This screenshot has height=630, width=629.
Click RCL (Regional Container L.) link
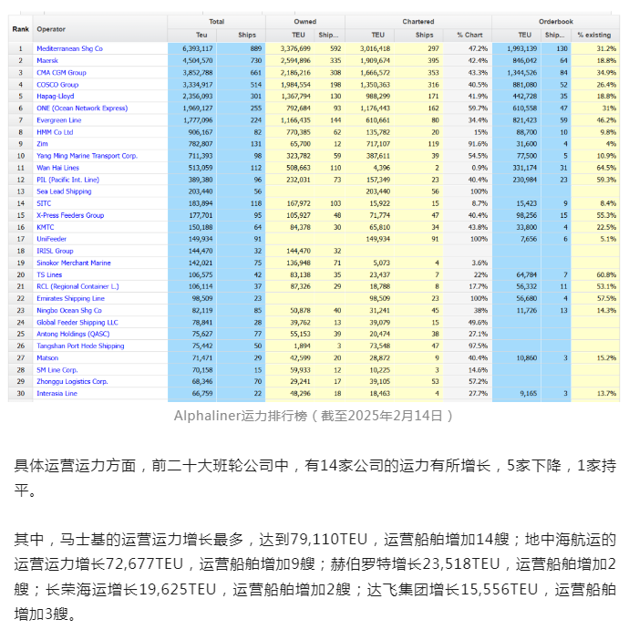tap(77, 286)
